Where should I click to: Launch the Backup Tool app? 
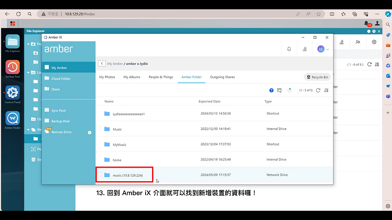click(12, 69)
